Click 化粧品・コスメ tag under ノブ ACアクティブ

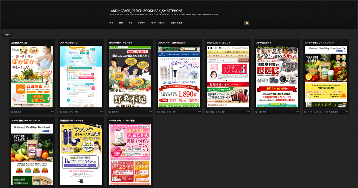click(x=68, y=112)
